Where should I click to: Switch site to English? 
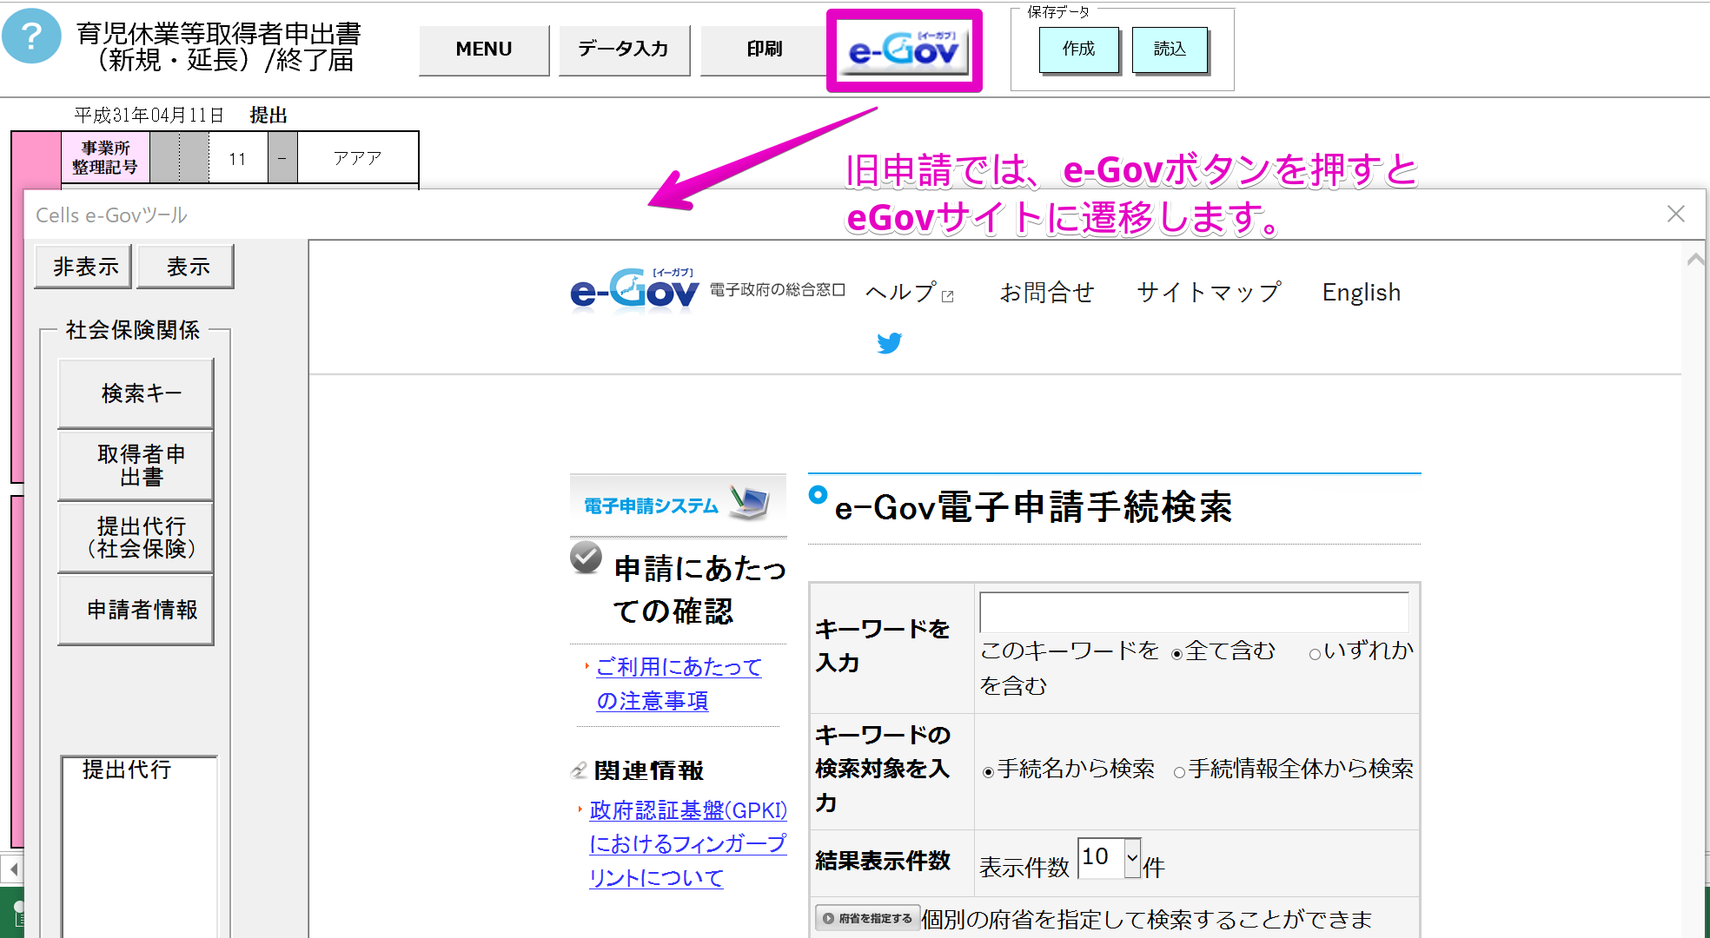(x=1362, y=293)
